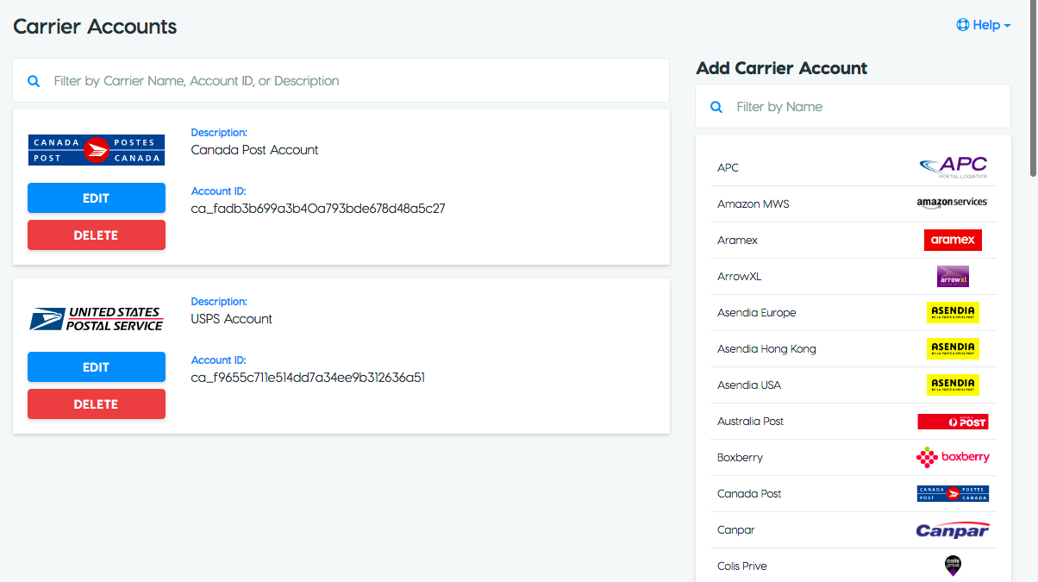The height and width of the screenshot is (582, 1038).
Task: Click the Asendia Europe yellow logo
Action: (953, 312)
